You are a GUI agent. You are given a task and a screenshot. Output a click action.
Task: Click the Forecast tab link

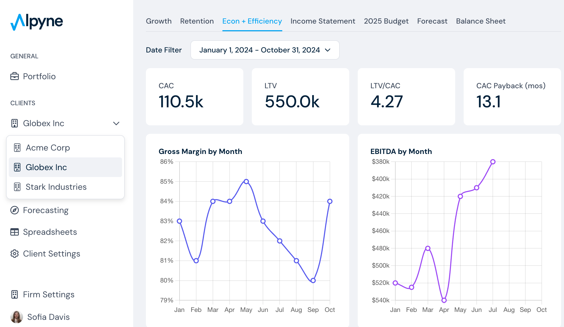(x=432, y=21)
